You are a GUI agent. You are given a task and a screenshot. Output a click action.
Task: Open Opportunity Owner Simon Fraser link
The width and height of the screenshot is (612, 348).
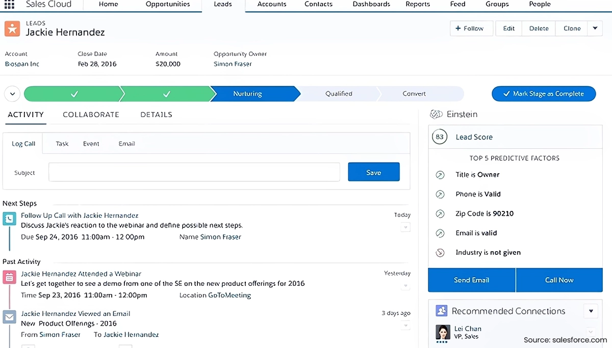point(233,64)
